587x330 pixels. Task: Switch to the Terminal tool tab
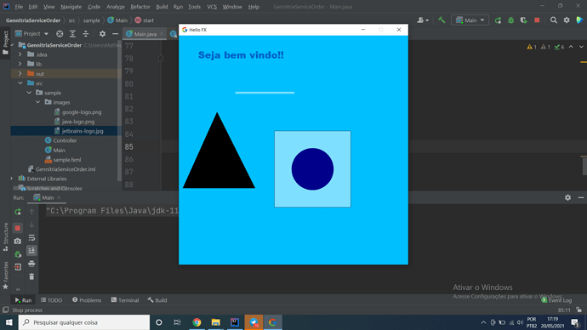[125, 300]
